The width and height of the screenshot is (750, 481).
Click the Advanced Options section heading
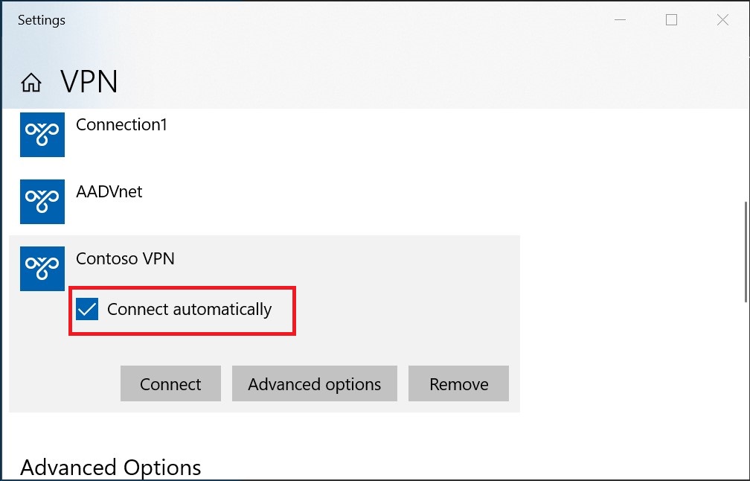(110, 468)
